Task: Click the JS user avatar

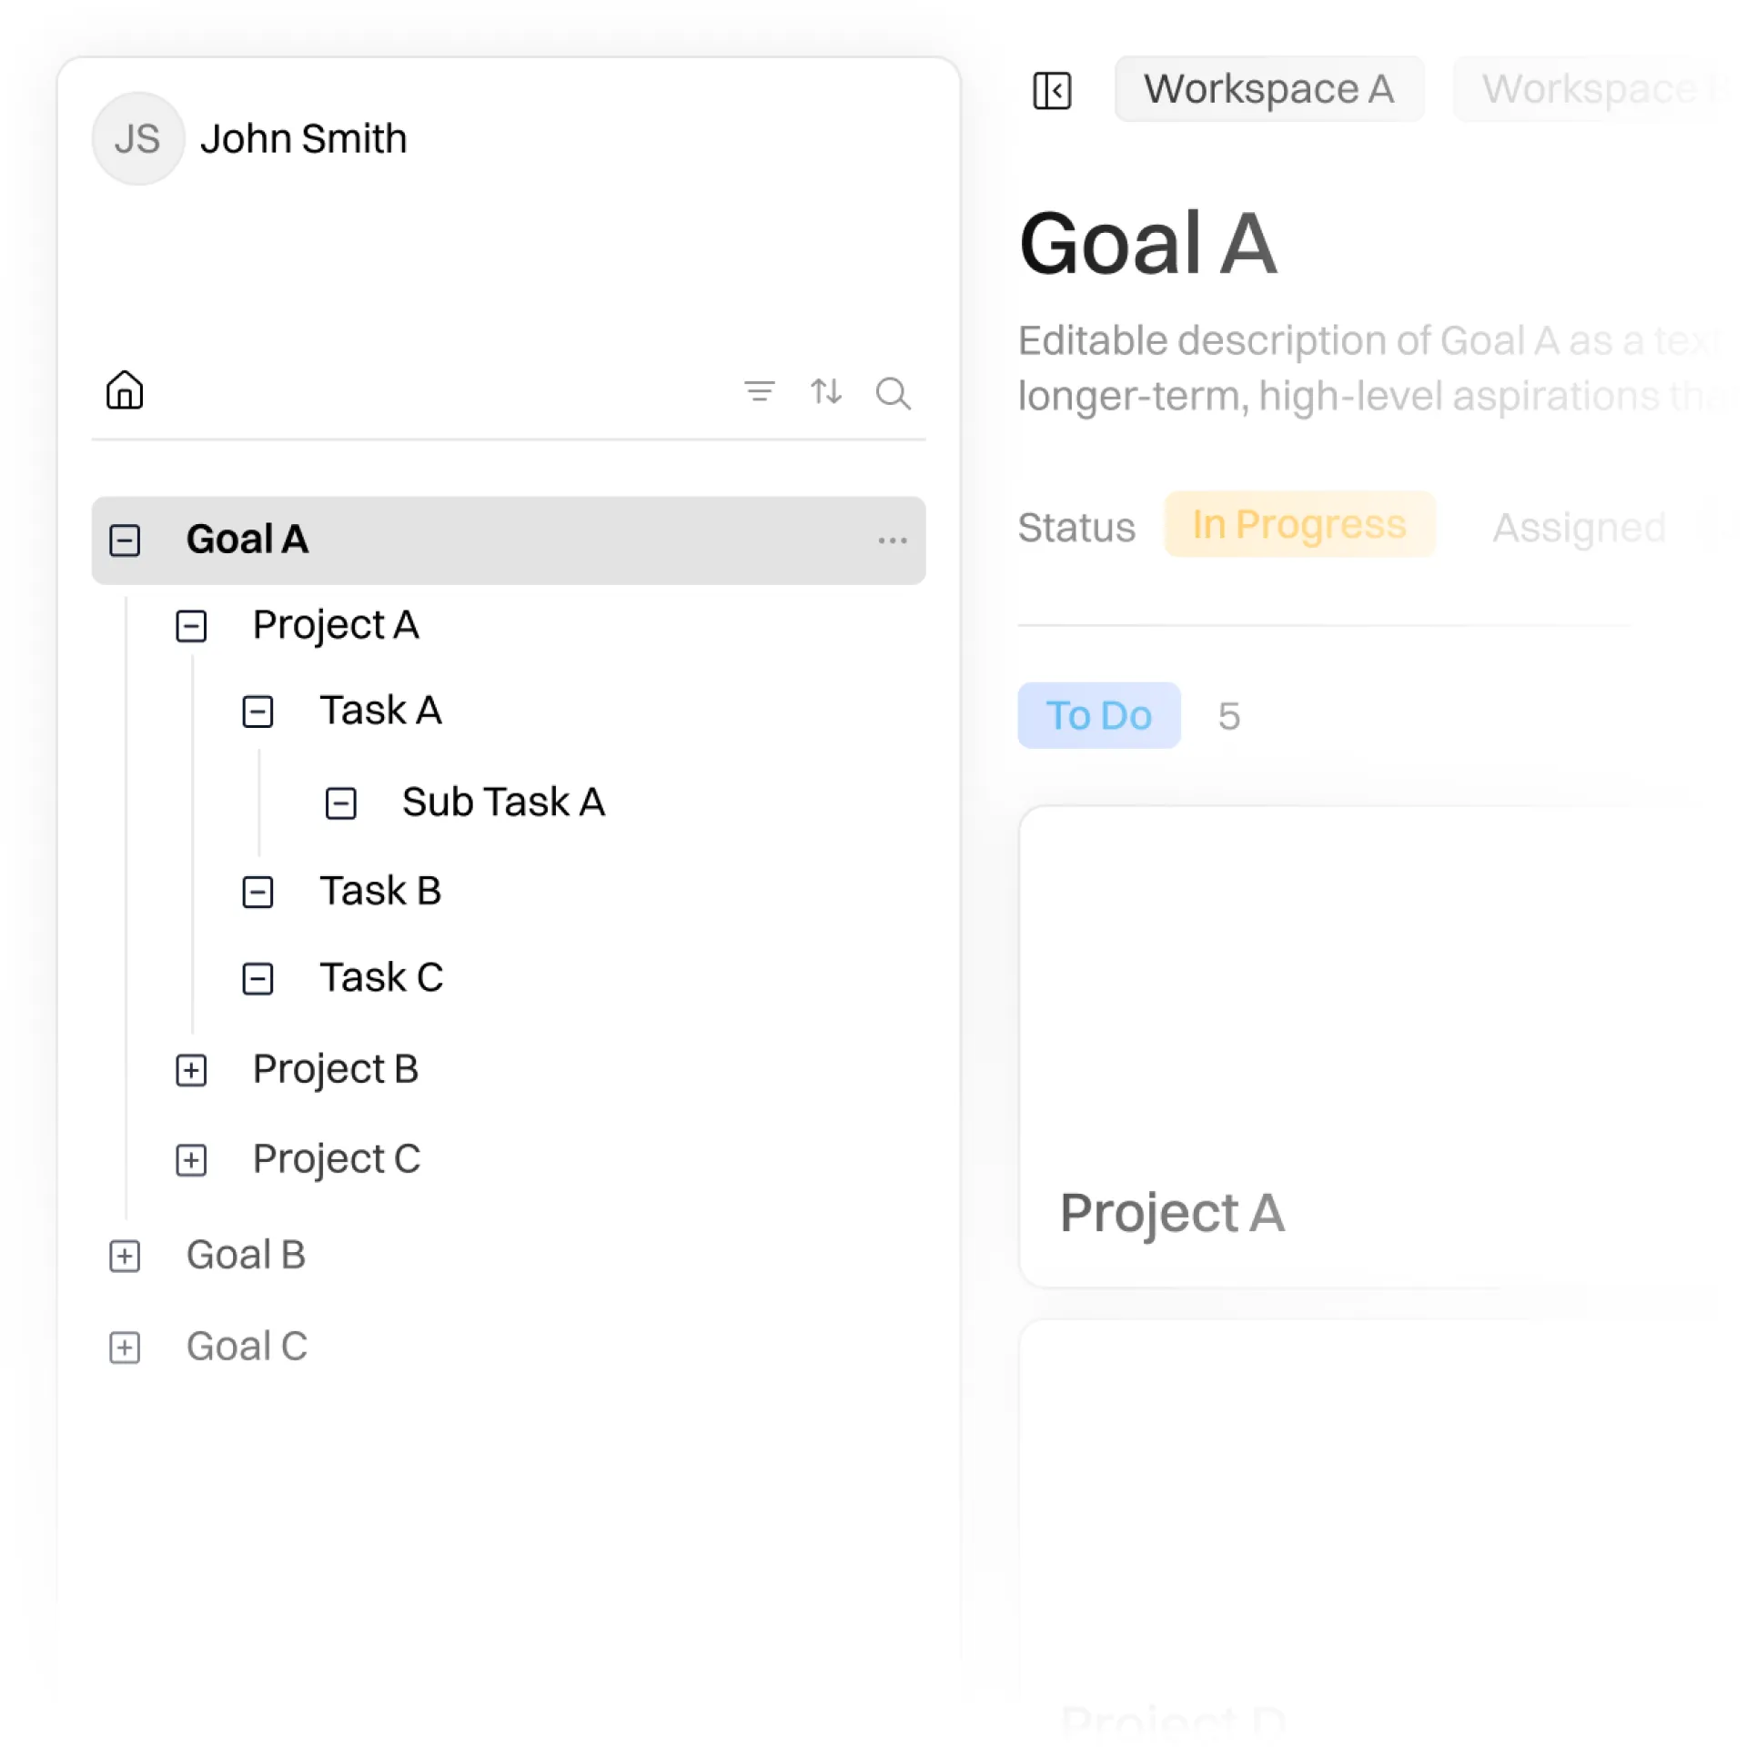Action: tap(137, 138)
